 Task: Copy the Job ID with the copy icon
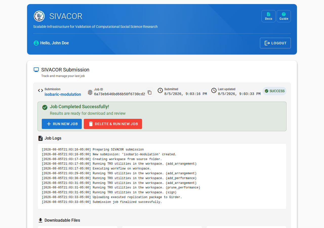pos(150,92)
